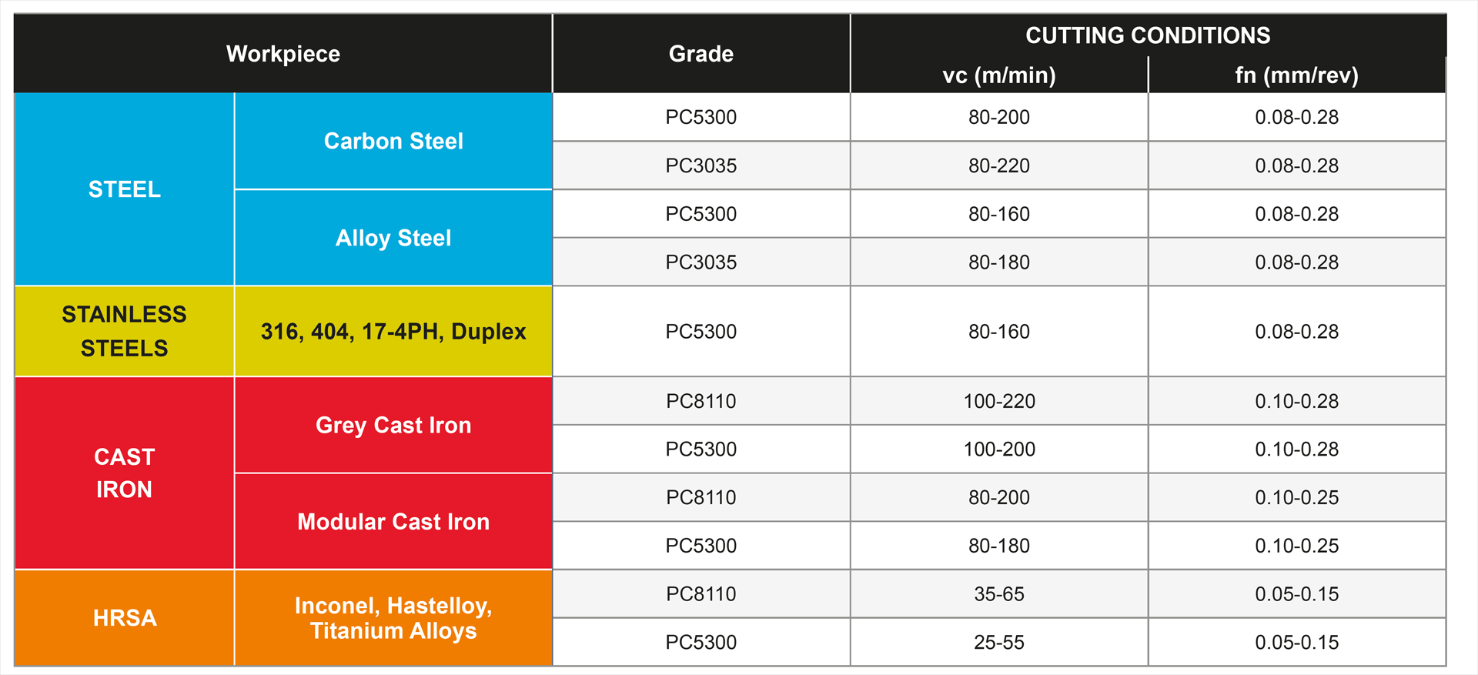Click the 80-220 cutting speed value
Screen dimensions: 1478x675
pyautogui.click(x=999, y=165)
